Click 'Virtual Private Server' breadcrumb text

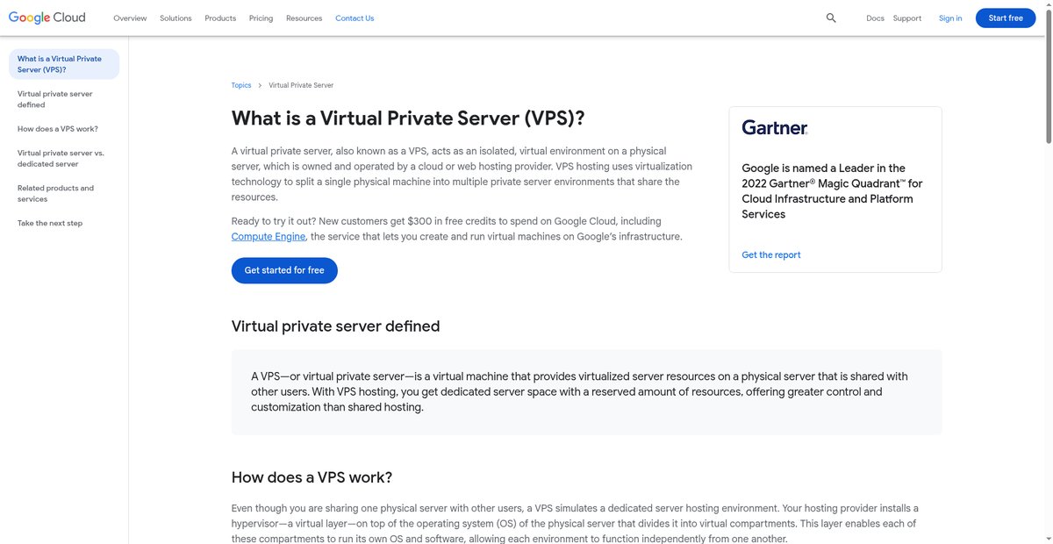pyautogui.click(x=301, y=85)
